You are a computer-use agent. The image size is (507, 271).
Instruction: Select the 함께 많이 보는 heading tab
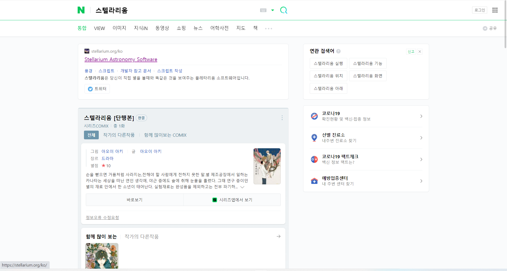[101, 236]
